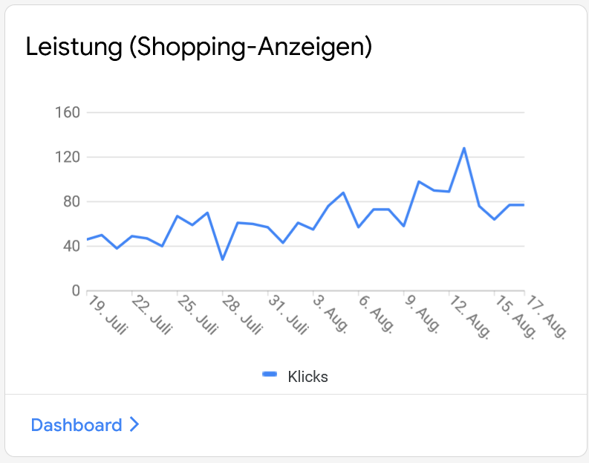The width and height of the screenshot is (589, 463).
Task: Click the 31. Juli x-axis label
Action: [x=288, y=314]
